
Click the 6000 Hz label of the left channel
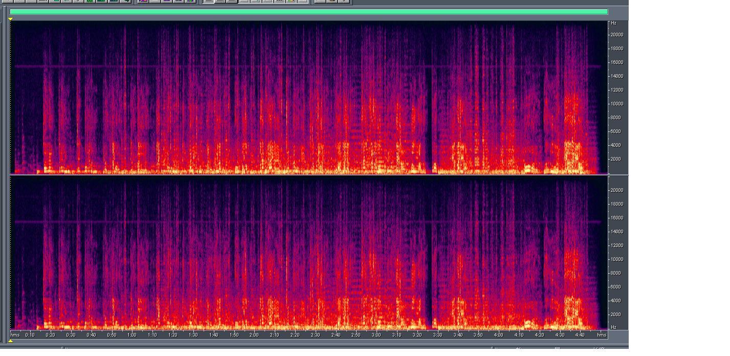pos(616,131)
